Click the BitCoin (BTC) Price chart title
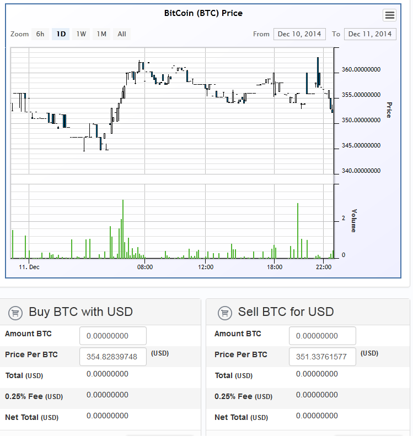Viewport: 413px width, 437px height. pos(203,13)
